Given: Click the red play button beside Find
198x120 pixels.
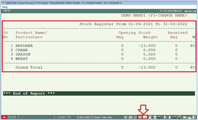Looking at the screenshot, I should coord(4,117).
